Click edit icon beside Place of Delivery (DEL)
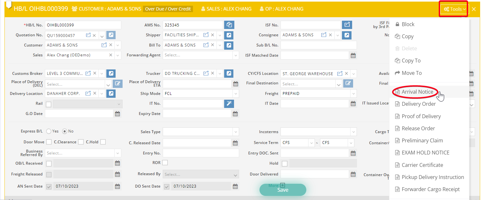The height and width of the screenshot is (200, 483). (x=117, y=84)
